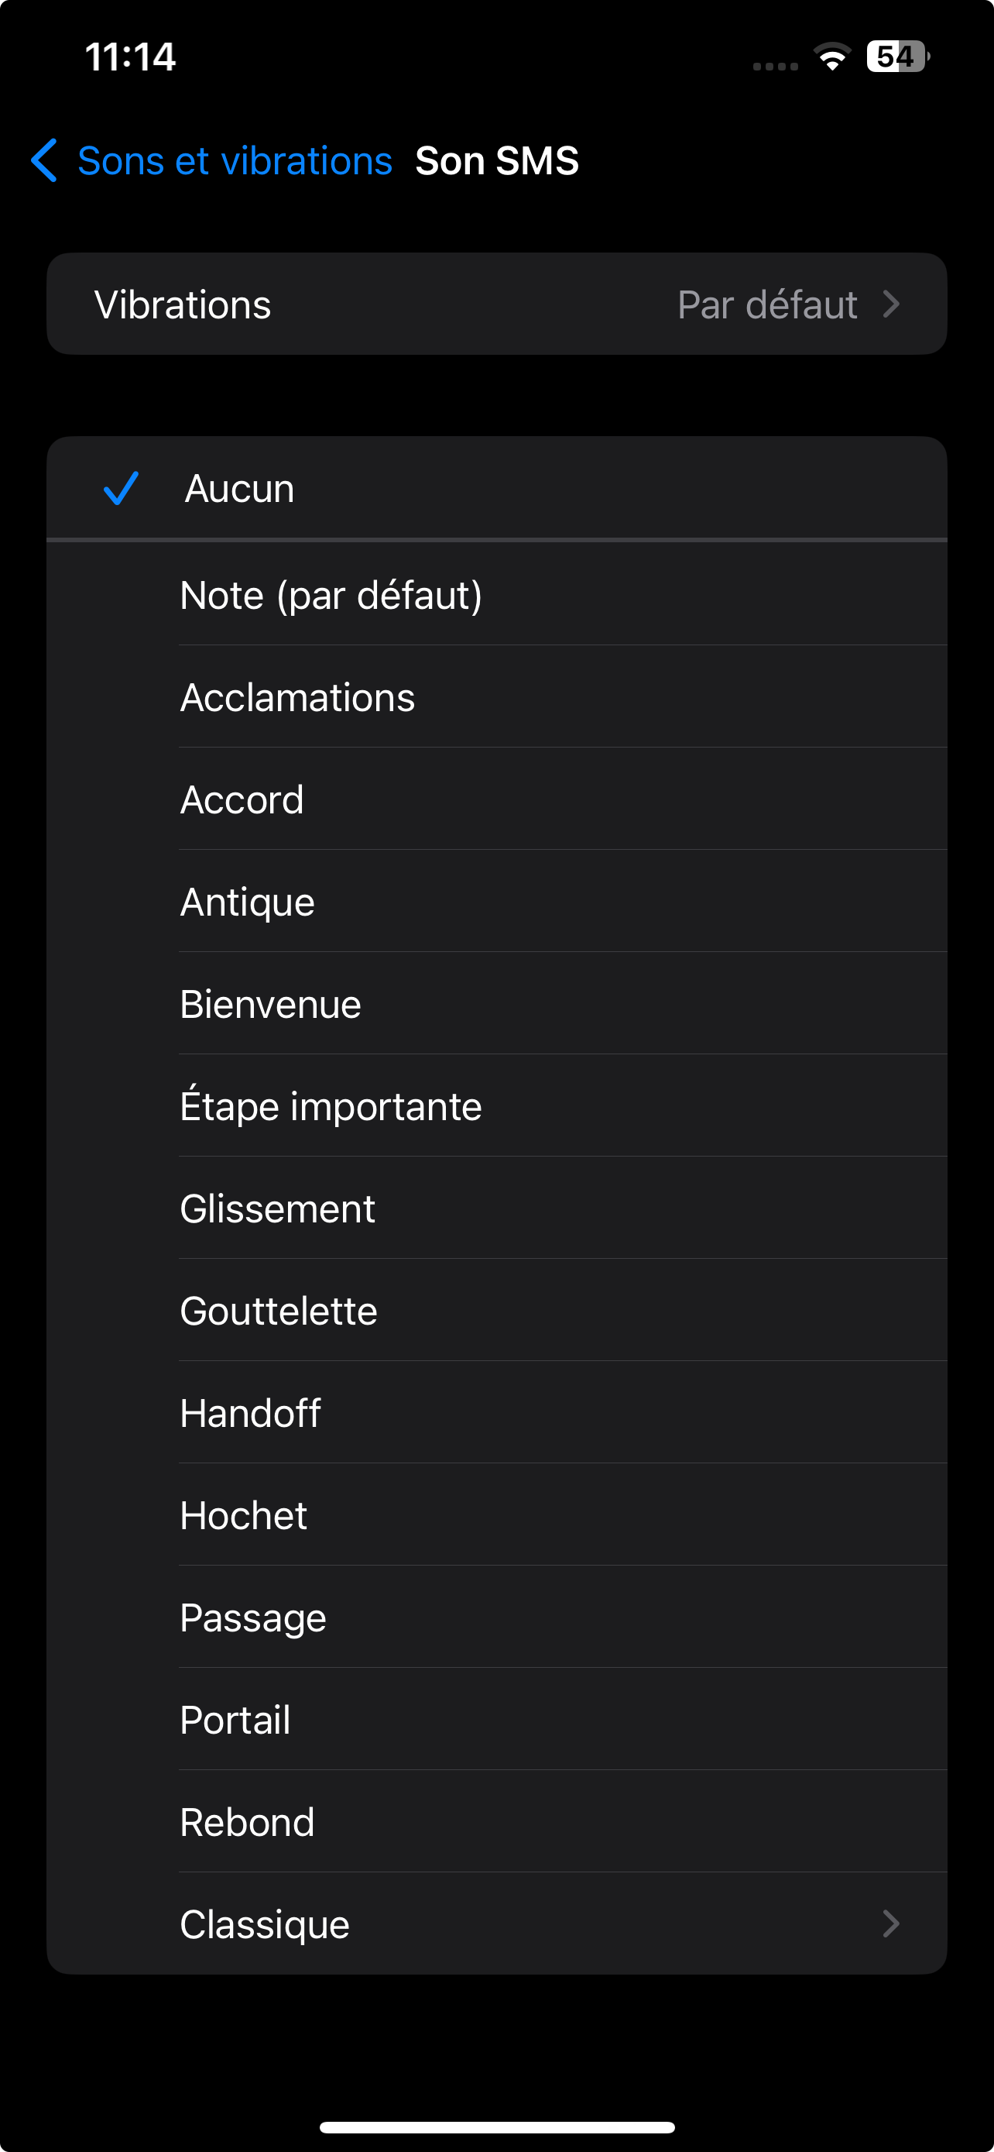Choose Note (par défaut) sound
The height and width of the screenshot is (2152, 994).
click(331, 596)
